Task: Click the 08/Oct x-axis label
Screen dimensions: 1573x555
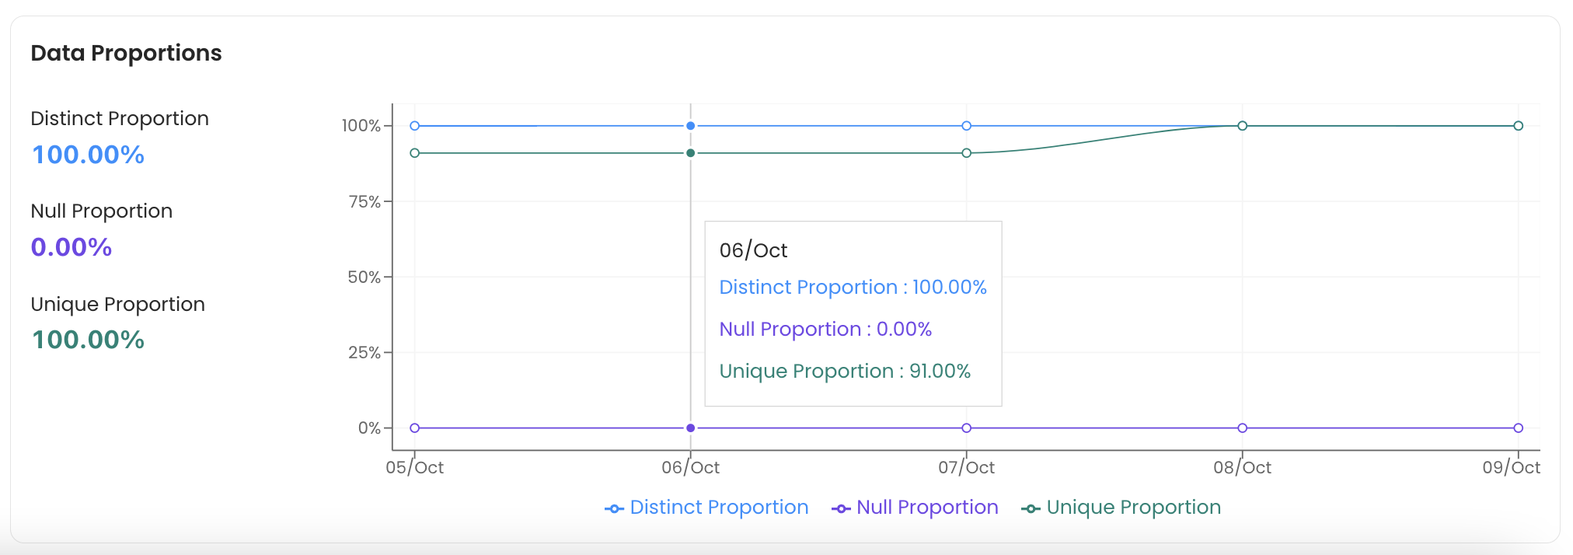Action: pyautogui.click(x=1242, y=467)
